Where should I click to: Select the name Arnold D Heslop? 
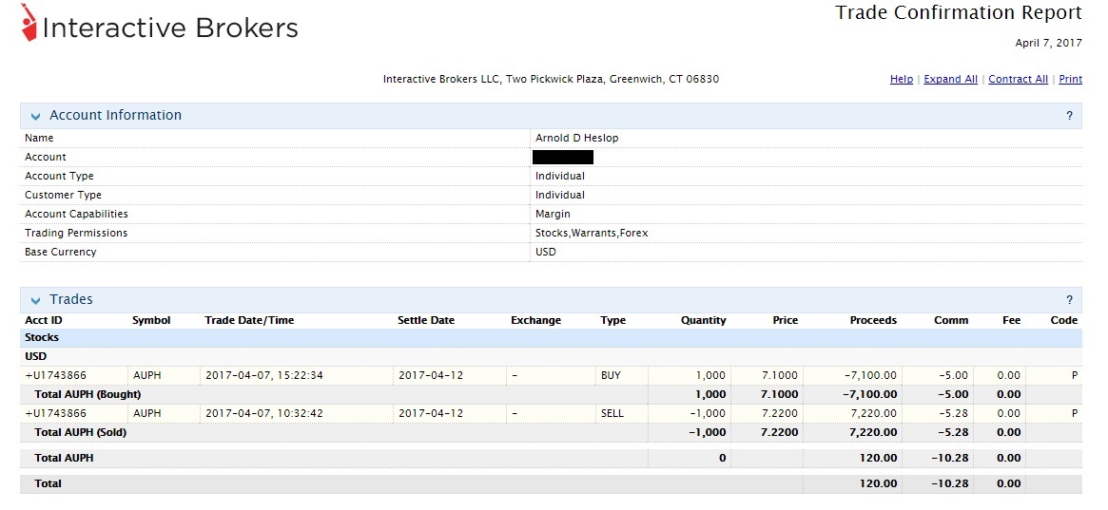click(x=576, y=139)
